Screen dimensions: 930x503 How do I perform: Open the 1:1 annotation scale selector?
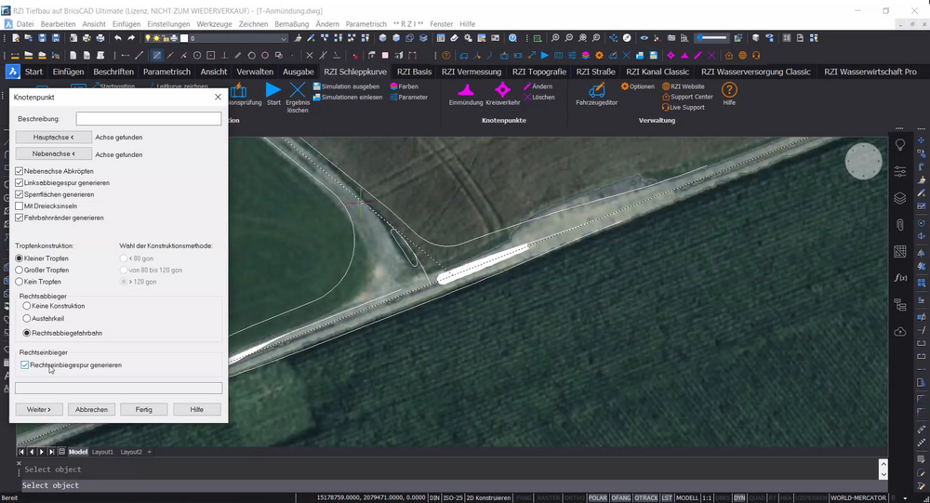click(707, 497)
